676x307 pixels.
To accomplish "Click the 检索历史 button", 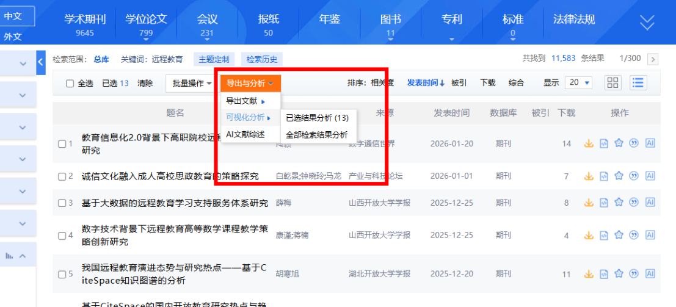I will pyautogui.click(x=262, y=59).
